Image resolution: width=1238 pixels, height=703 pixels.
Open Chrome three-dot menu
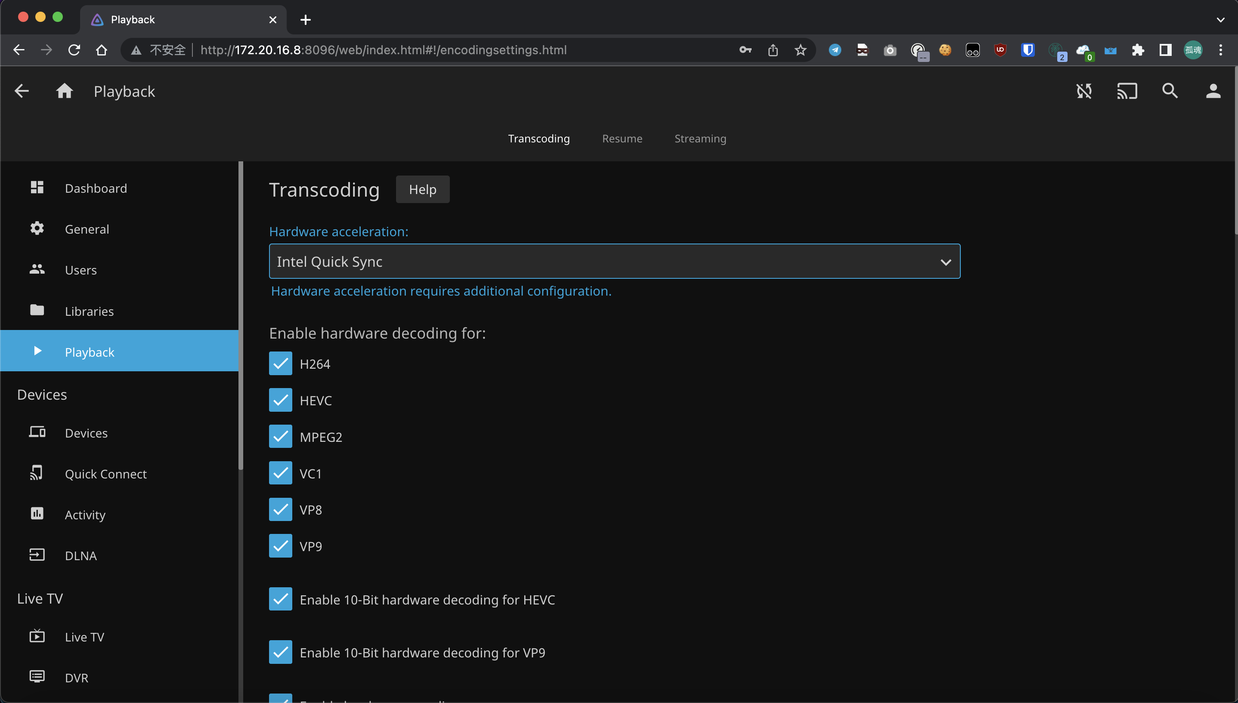pos(1221,50)
